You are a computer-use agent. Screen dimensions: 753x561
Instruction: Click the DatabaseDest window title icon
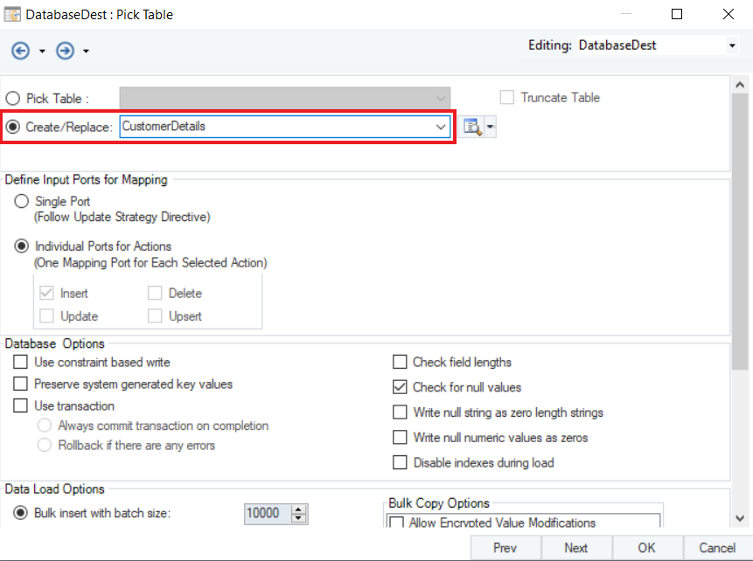pyautogui.click(x=13, y=15)
